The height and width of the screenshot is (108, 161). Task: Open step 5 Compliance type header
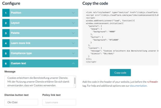[40, 53]
